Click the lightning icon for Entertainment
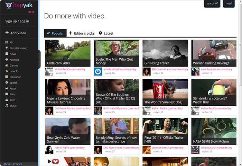This screenshot has height=166, width=242. pyautogui.click(x=7, y=48)
